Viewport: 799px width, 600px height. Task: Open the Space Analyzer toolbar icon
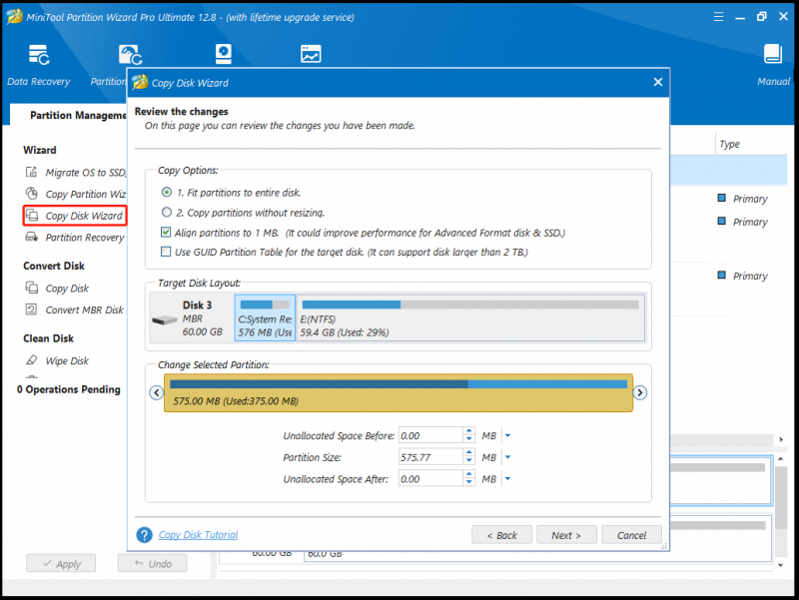pyautogui.click(x=311, y=54)
